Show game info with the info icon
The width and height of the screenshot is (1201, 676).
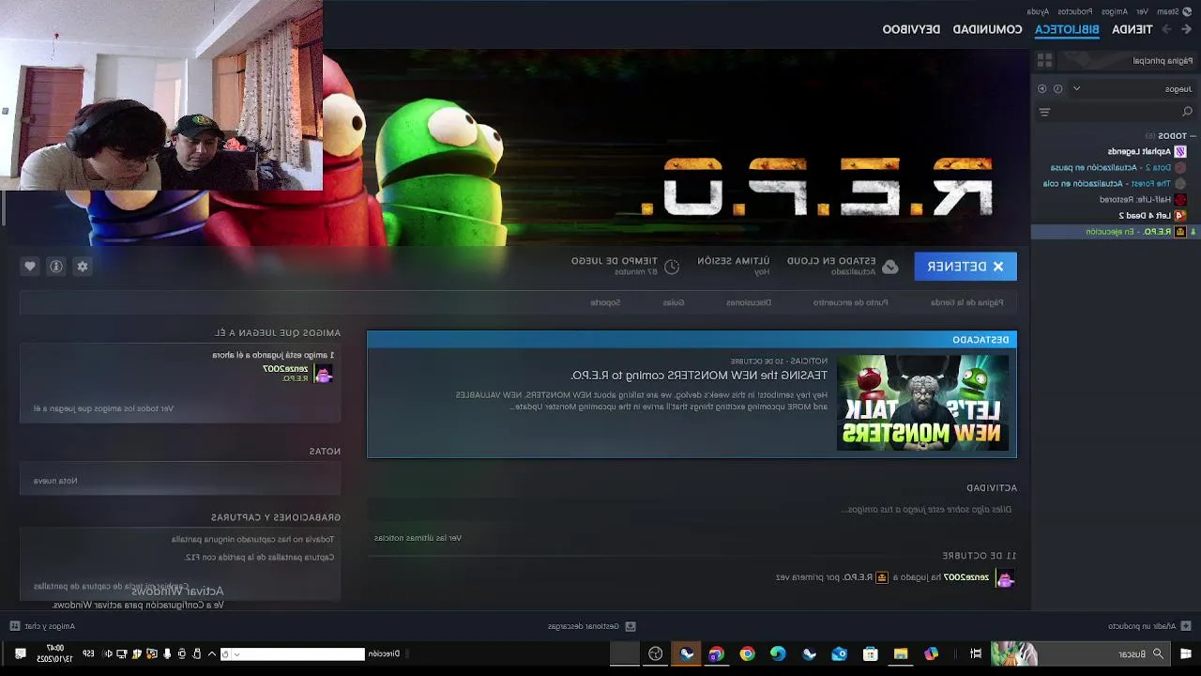tap(56, 267)
